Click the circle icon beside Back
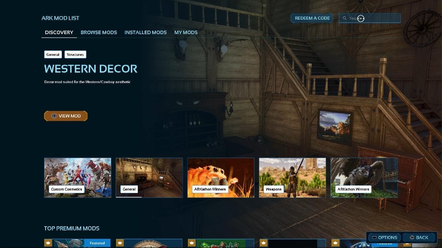The image size is (442, 248). coord(412,237)
